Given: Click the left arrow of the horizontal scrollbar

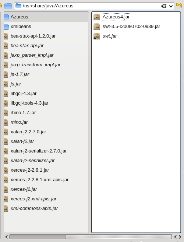Looking at the screenshot, I should 6,237.
